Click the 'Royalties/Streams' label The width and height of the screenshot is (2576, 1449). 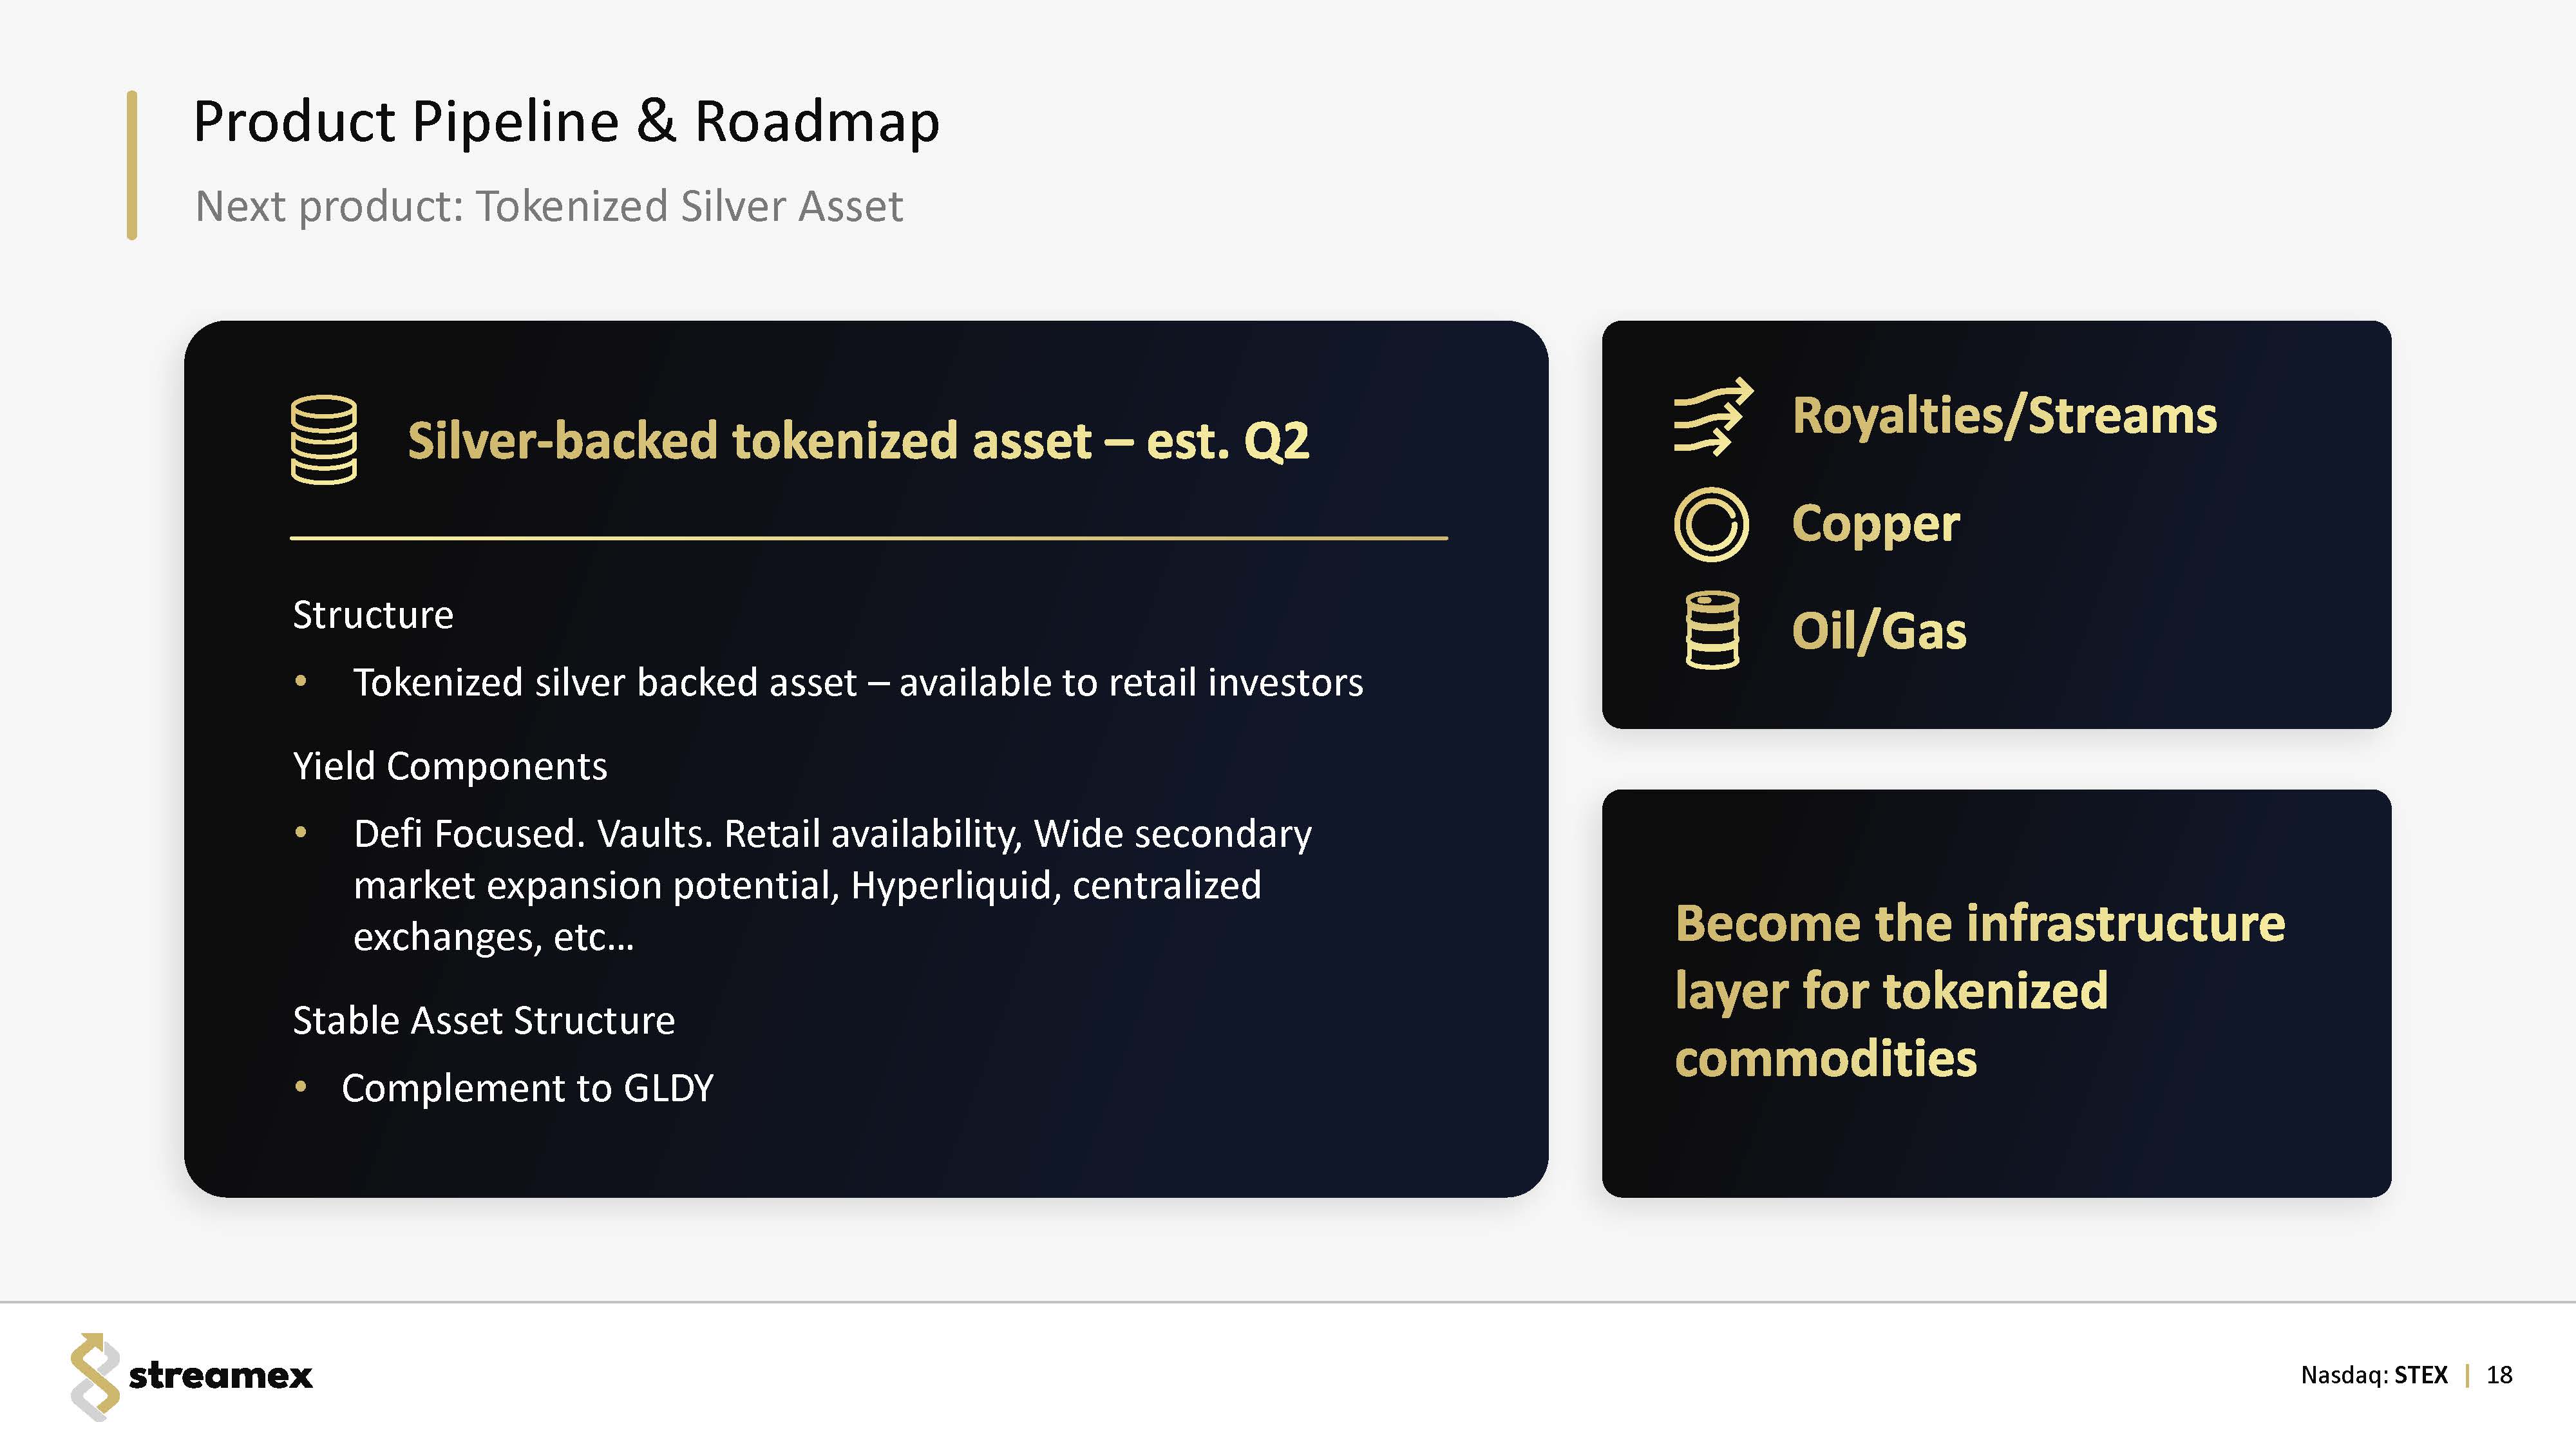point(2004,416)
